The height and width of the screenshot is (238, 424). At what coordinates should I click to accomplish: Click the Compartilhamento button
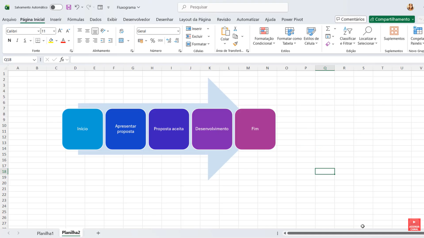tap(392, 19)
